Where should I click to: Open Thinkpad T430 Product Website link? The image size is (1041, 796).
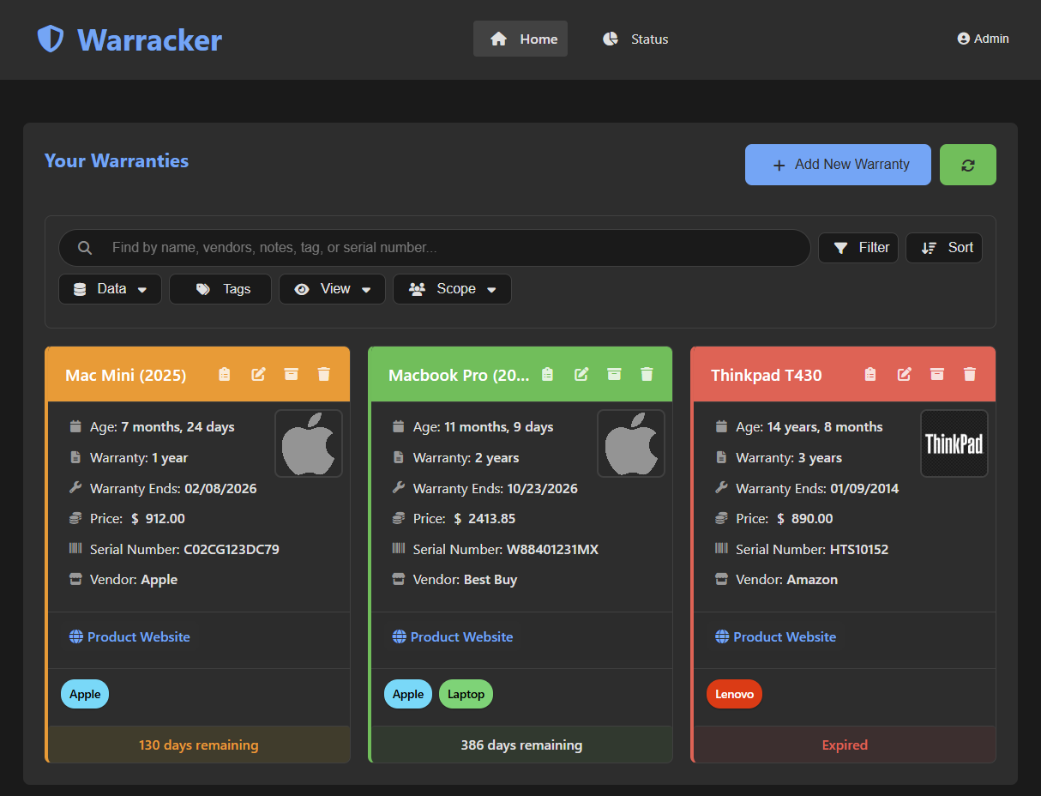tap(775, 636)
